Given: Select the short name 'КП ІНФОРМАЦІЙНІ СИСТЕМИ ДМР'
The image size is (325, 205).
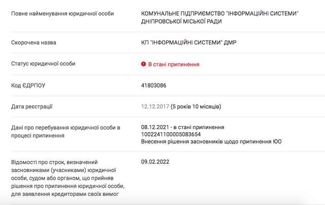Looking at the screenshot, I should click(x=189, y=43).
